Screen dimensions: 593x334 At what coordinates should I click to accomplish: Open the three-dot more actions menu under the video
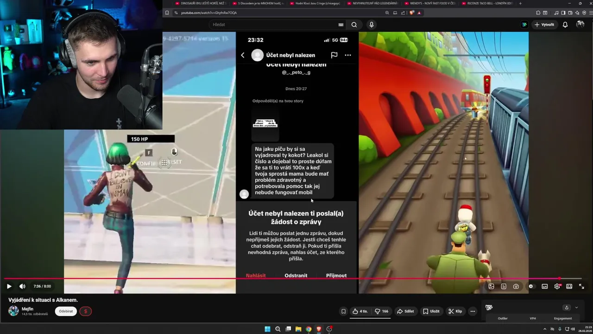click(473, 311)
